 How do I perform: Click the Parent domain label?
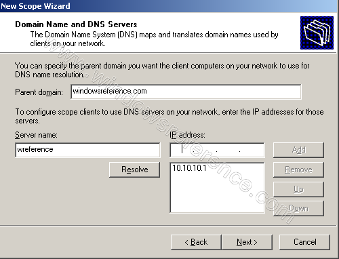point(39,92)
